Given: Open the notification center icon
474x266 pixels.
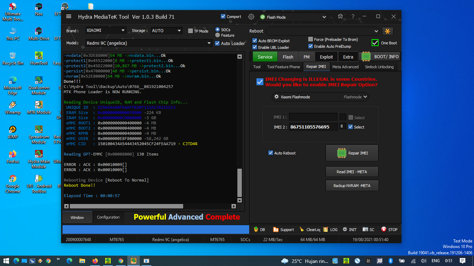Looking at the screenshot, I should (x=463, y=261).
